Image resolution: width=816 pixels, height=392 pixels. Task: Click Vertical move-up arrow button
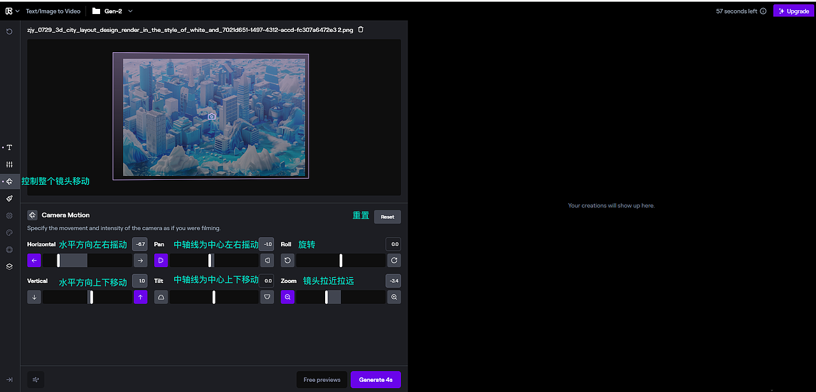click(140, 297)
